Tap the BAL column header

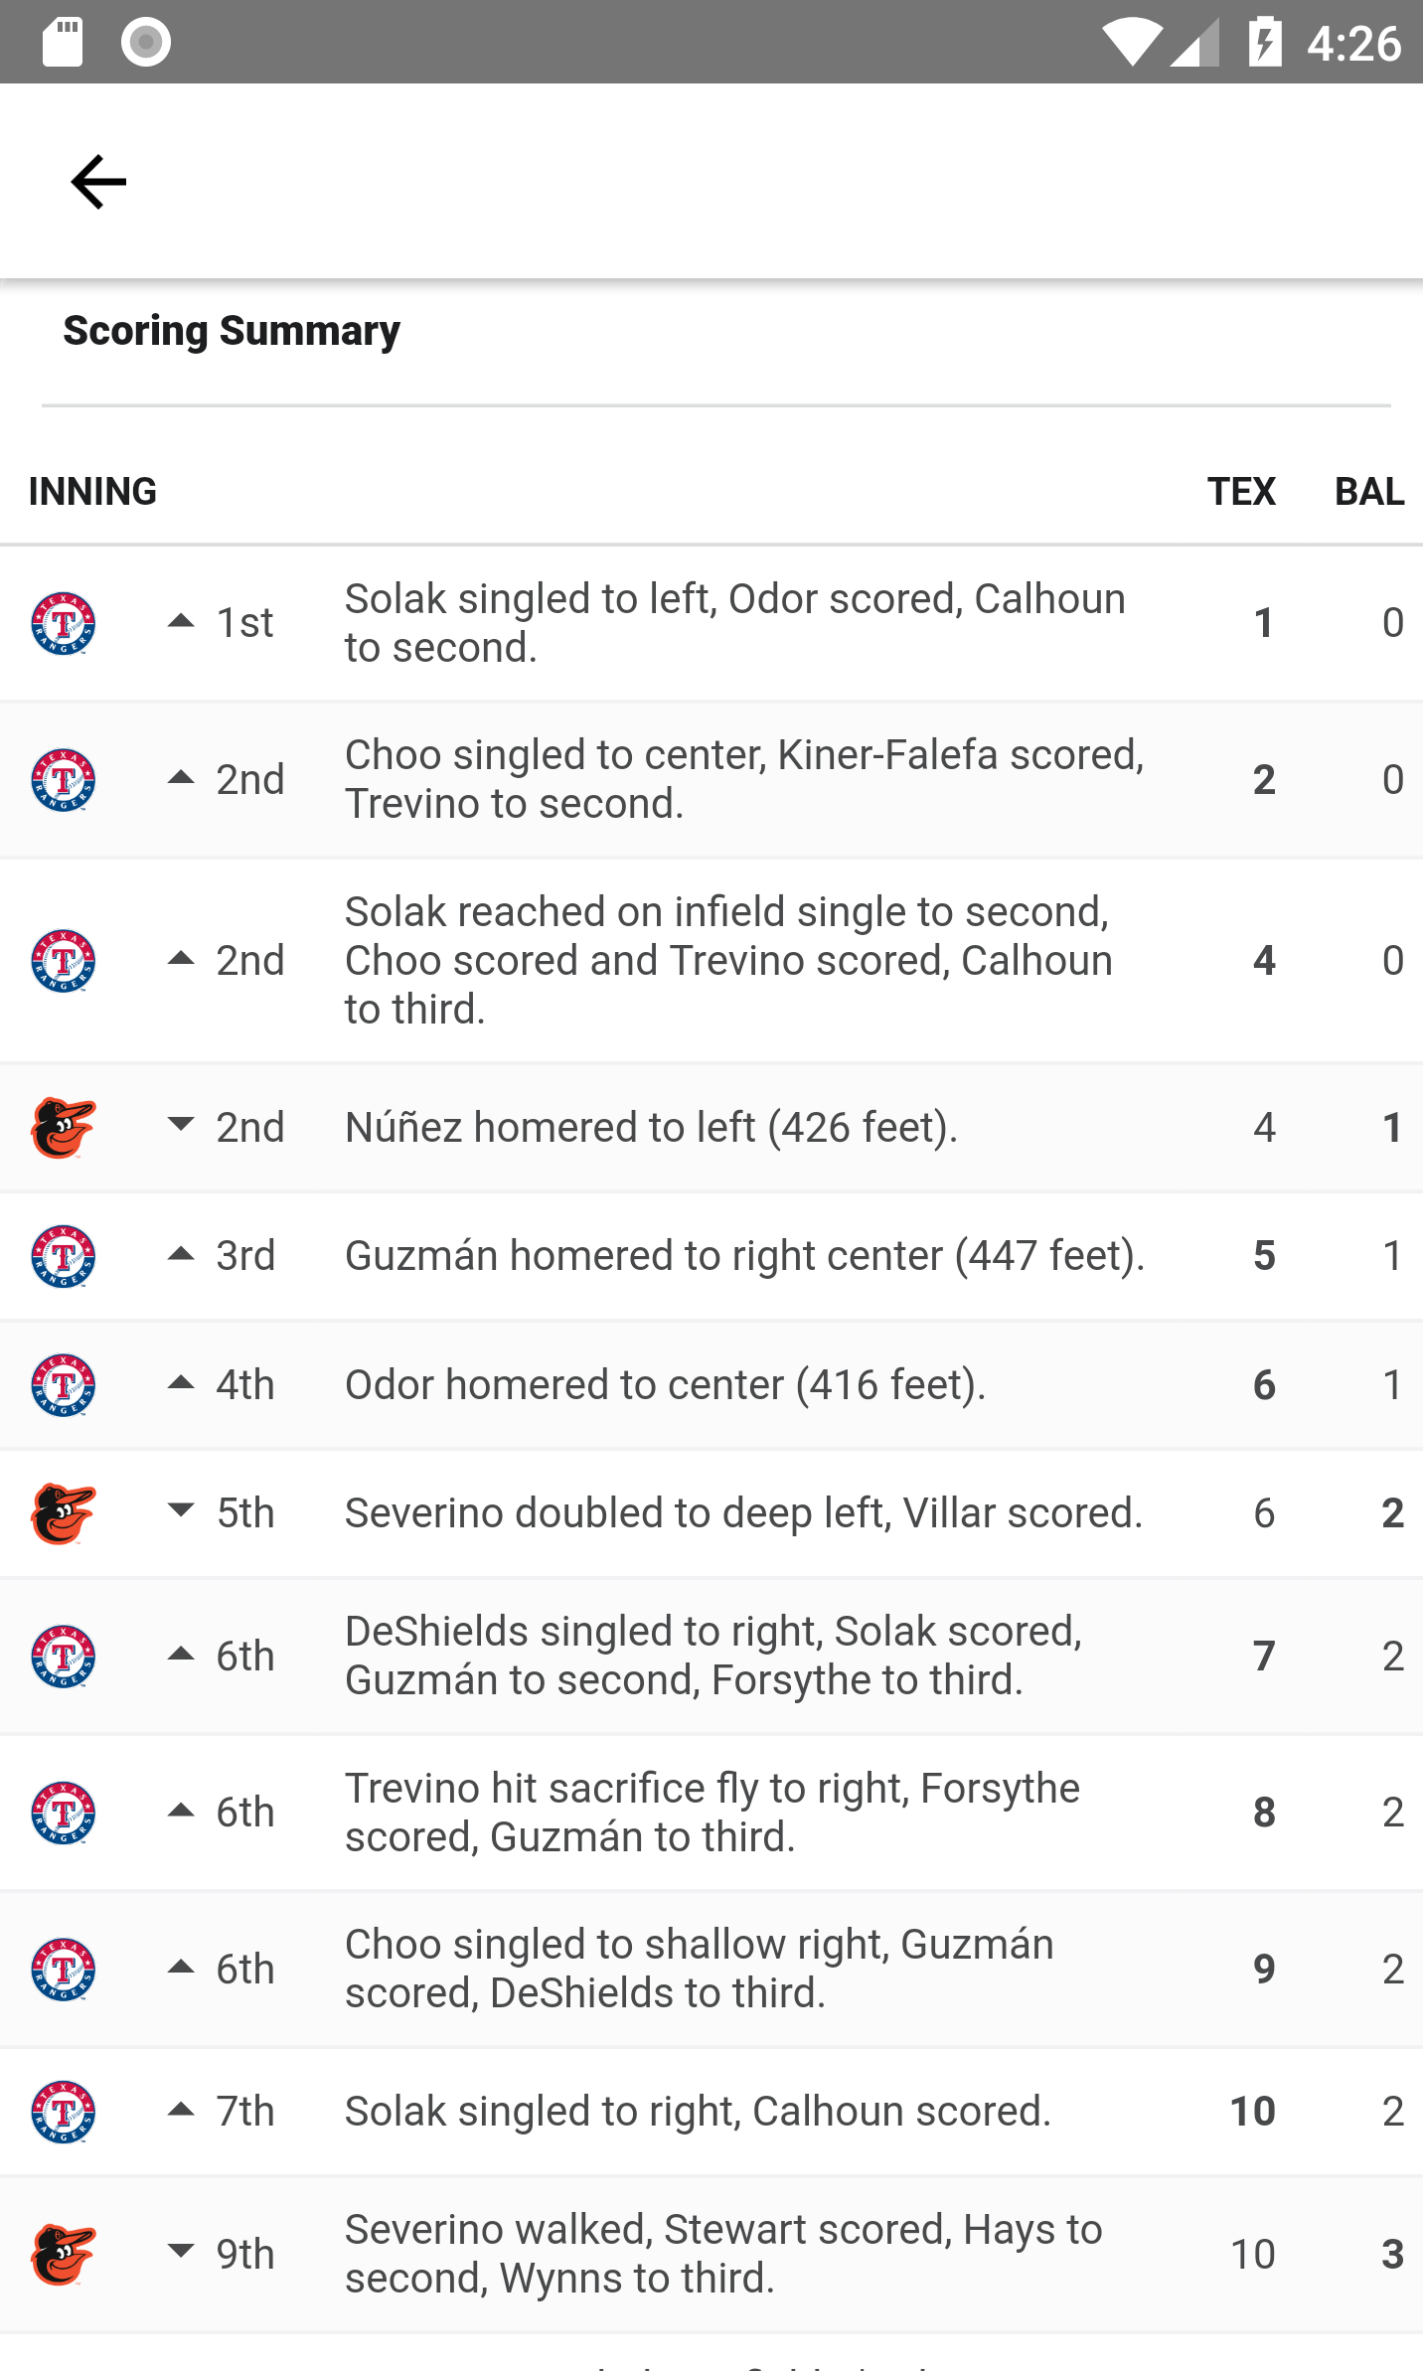(x=1368, y=491)
